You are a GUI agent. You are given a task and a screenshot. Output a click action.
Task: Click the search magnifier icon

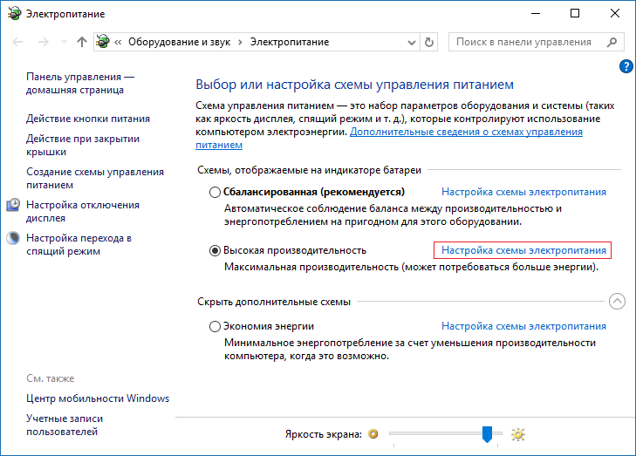click(612, 42)
